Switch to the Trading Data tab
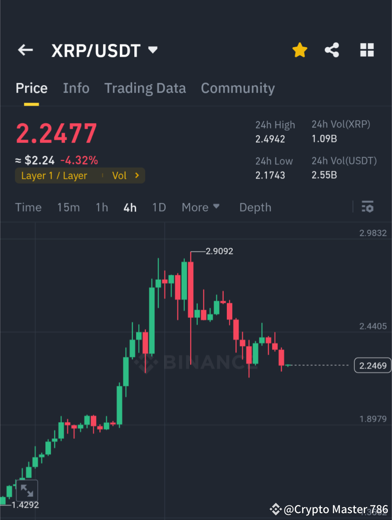 tap(145, 88)
